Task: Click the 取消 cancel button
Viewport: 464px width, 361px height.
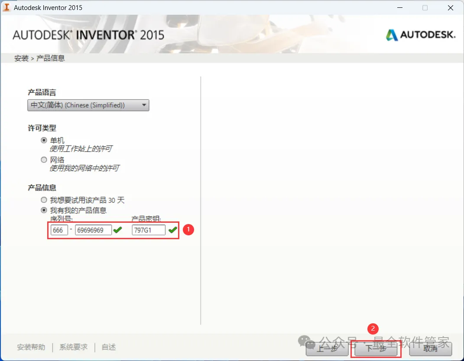Action: [430, 348]
